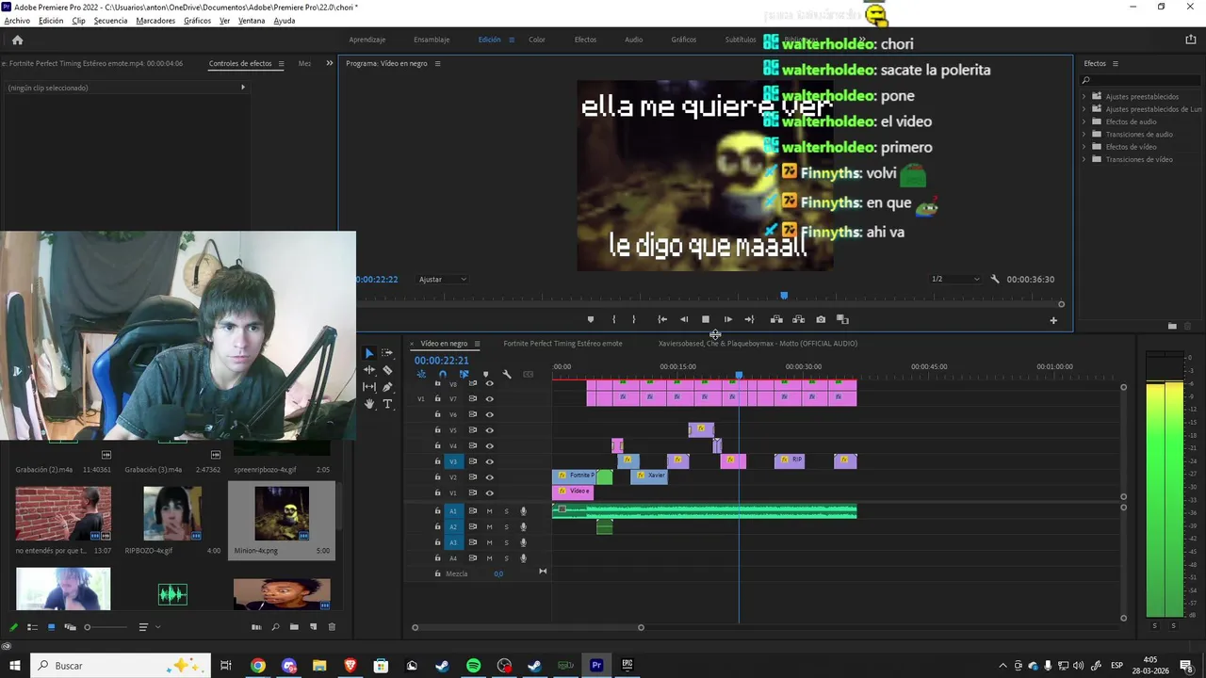This screenshot has height=678, width=1206.
Task: Open playback resolution 1/2 dropdown
Action: pyautogui.click(x=955, y=279)
